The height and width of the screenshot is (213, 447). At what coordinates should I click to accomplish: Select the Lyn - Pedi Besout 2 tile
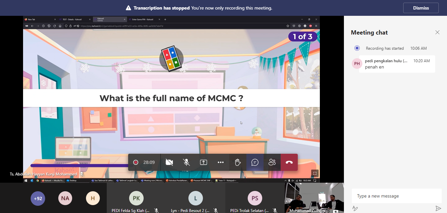click(196, 198)
